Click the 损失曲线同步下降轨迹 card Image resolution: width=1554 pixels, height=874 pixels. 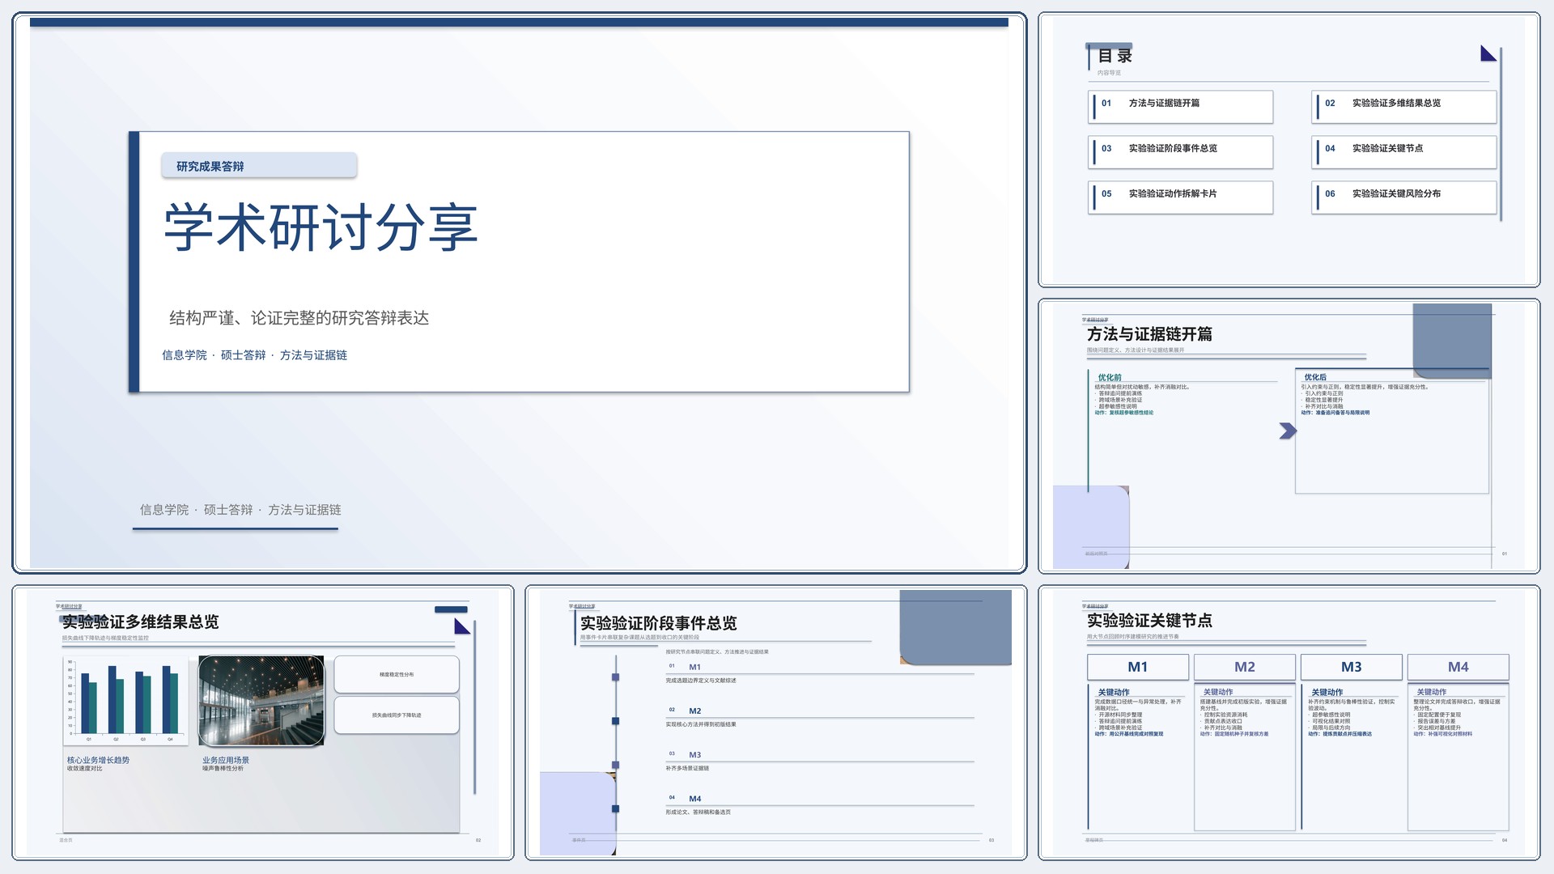[x=397, y=715]
